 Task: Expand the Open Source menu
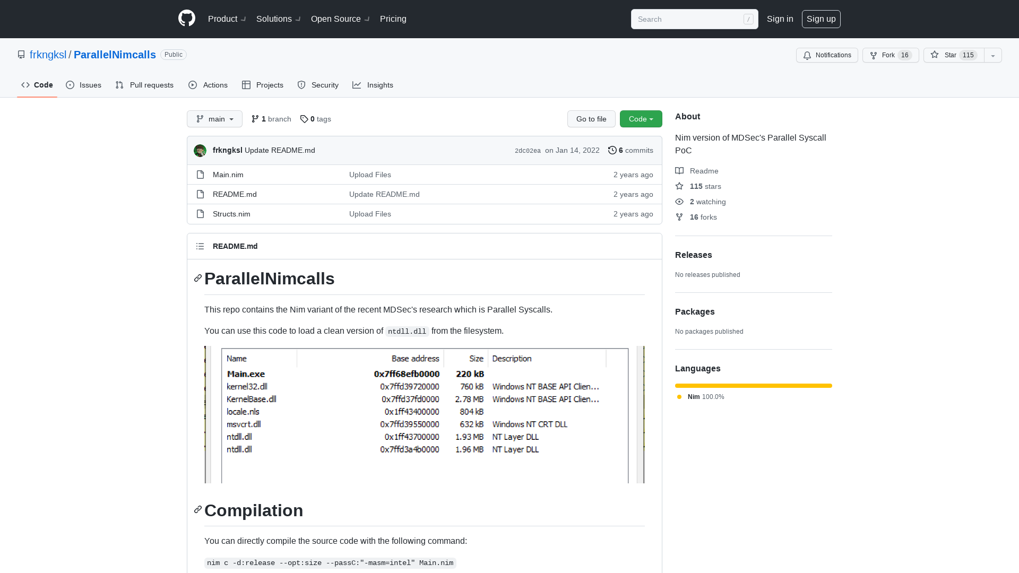[340, 19]
